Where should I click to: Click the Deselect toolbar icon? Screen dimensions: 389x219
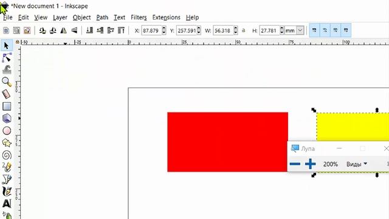pos(27,30)
